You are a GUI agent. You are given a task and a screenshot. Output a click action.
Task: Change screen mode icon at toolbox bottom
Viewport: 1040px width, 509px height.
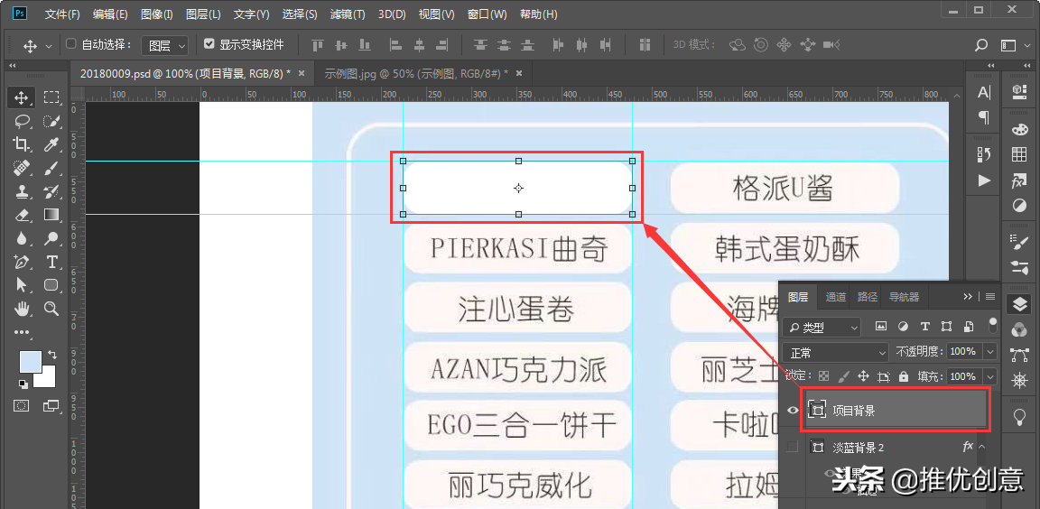[51, 405]
